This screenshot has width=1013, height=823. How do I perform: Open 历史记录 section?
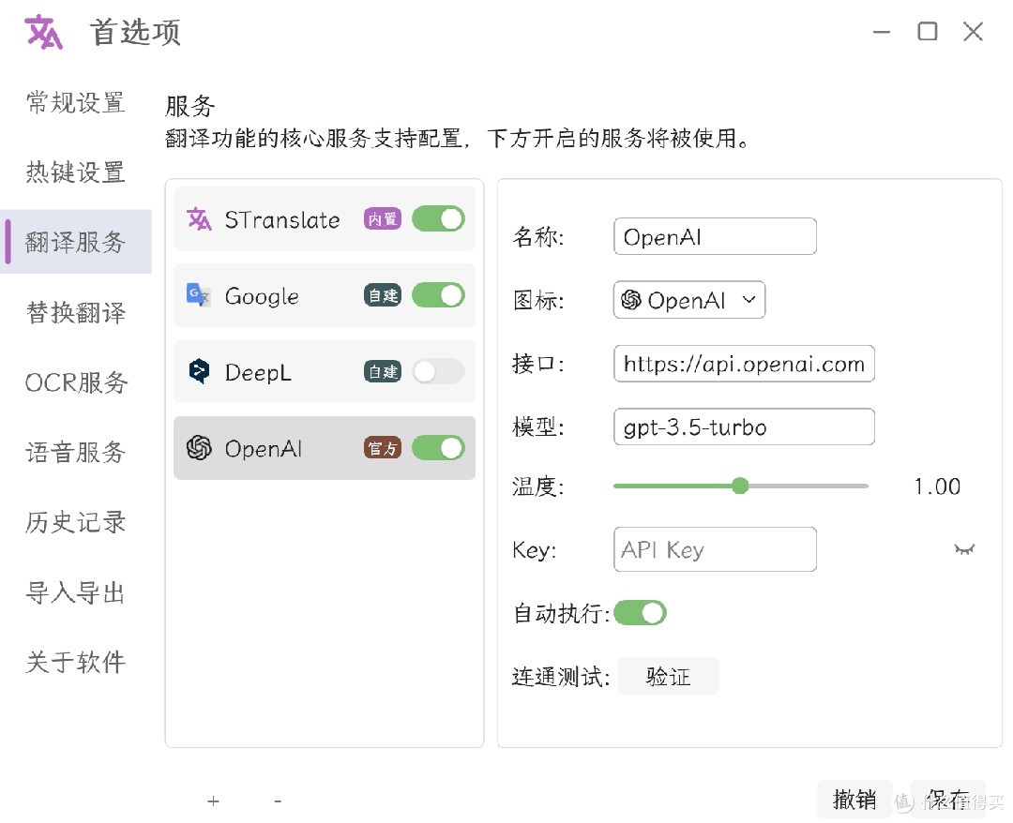[76, 522]
